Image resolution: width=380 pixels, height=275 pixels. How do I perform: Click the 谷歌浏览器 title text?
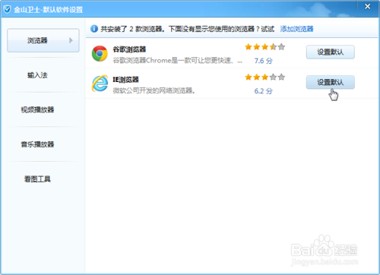pyautogui.click(x=129, y=49)
